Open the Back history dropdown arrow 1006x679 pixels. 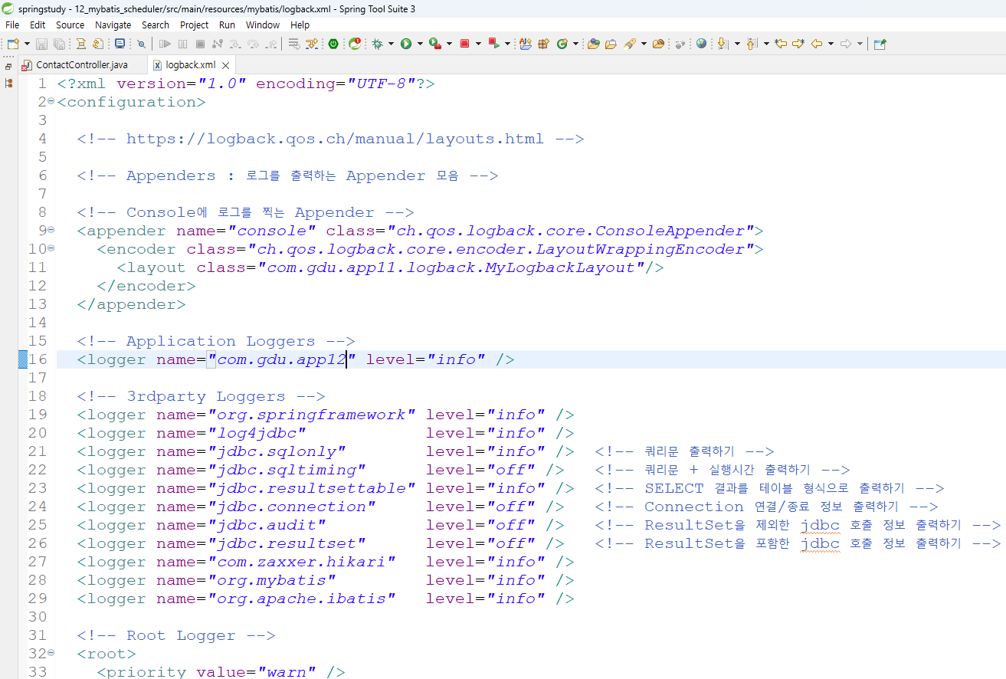pos(831,44)
